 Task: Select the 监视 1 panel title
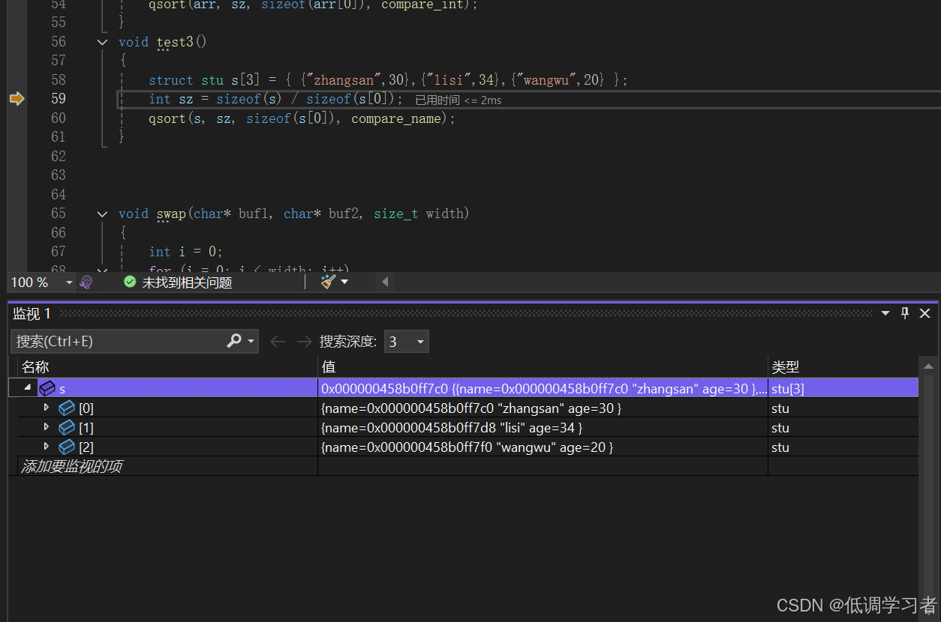pos(32,313)
